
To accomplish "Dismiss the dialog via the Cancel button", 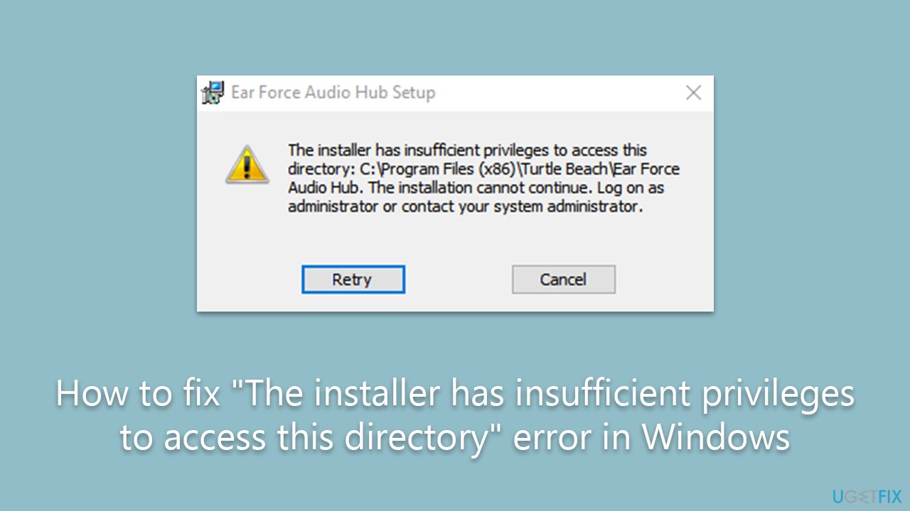I will coord(563,279).
